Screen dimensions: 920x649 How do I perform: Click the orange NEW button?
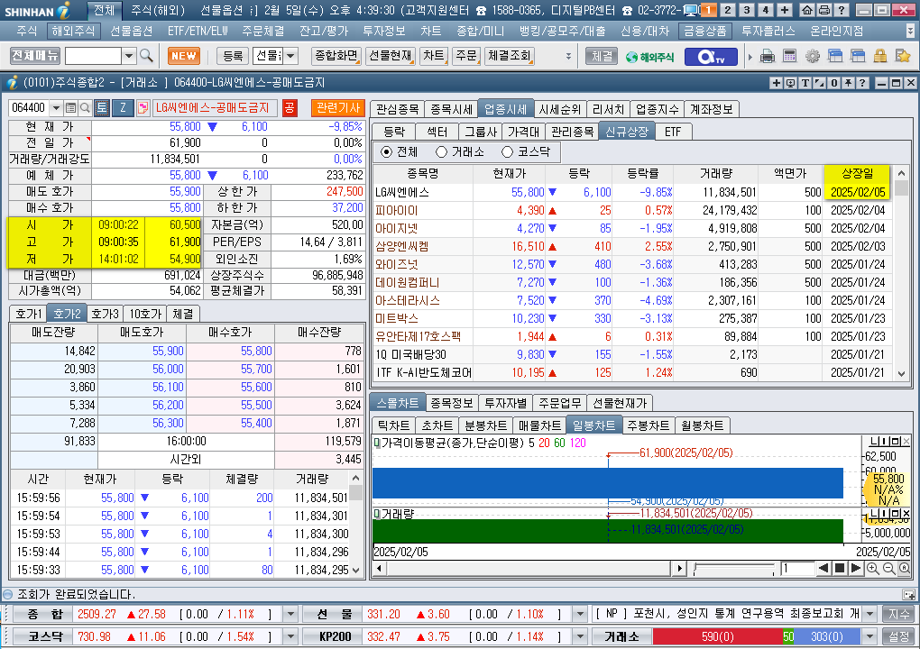(x=184, y=56)
